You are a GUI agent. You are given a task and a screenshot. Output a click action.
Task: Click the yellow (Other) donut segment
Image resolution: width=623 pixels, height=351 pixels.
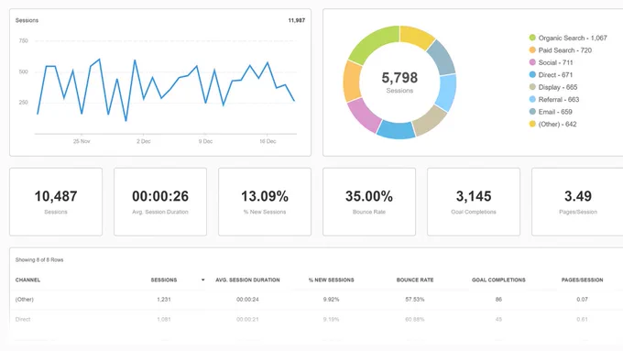pyautogui.click(x=416, y=36)
